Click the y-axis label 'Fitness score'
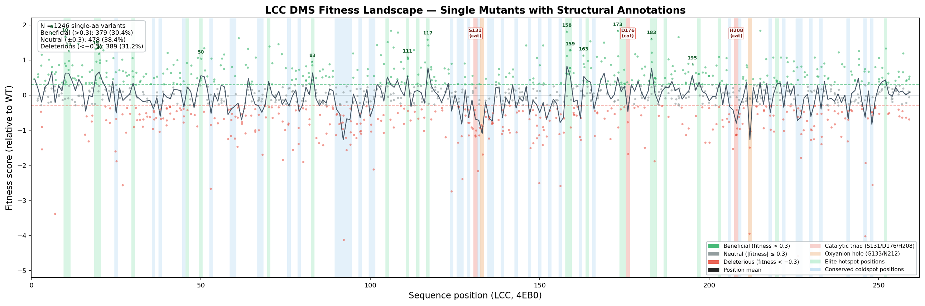This screenshot has width=925, height=306. (x=9, y=147)
